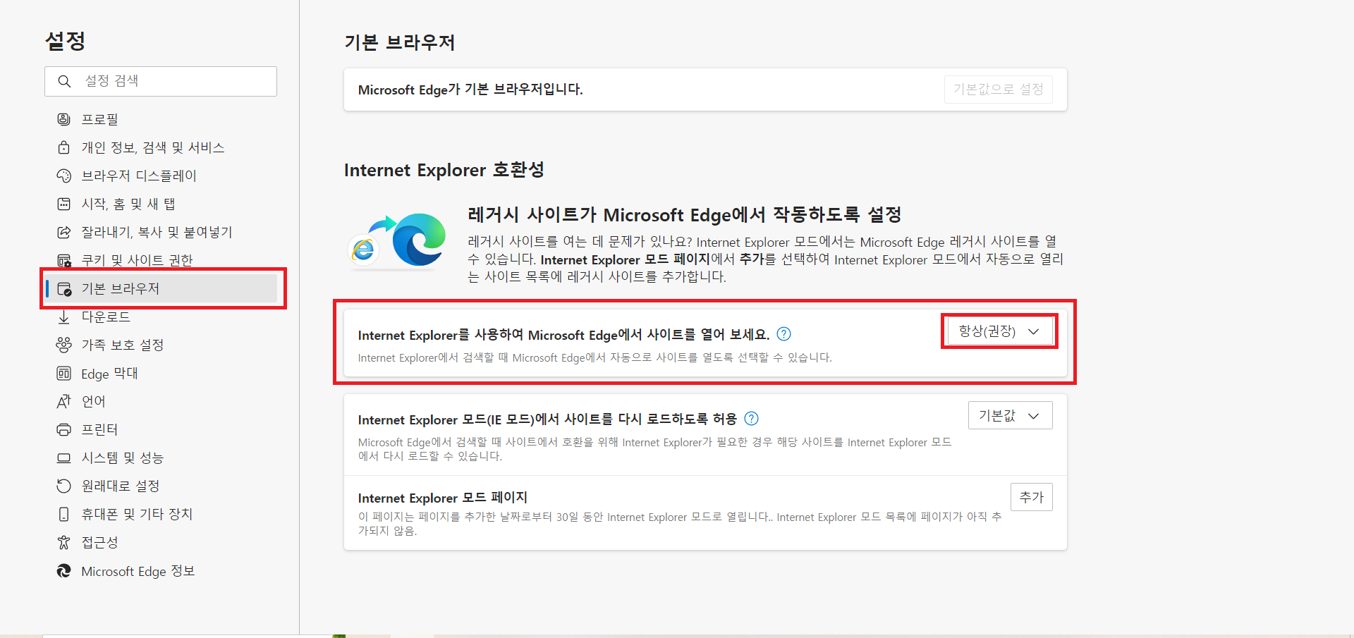Click the '설정' title heading
The image size is (1354, 638).
point(65,41)
